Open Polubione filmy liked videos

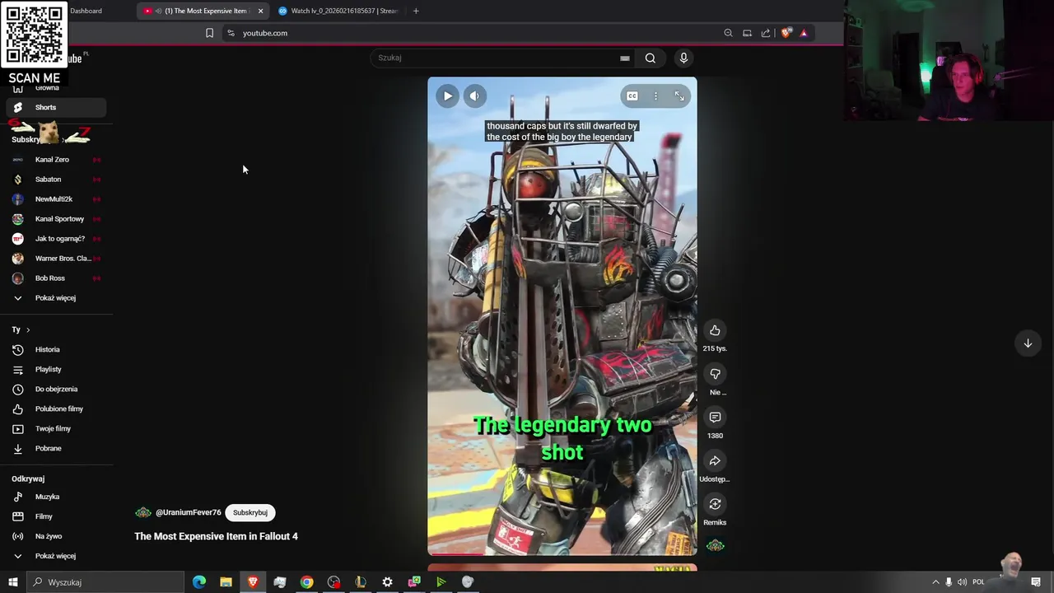click(x=56, y=409)
